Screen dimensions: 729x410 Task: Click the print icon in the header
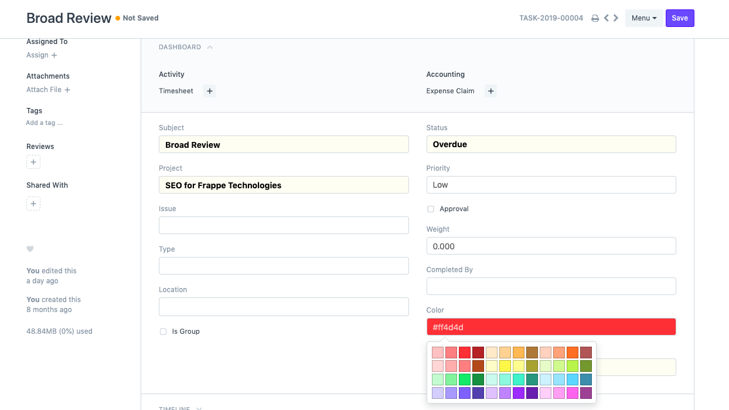point(595,18)
